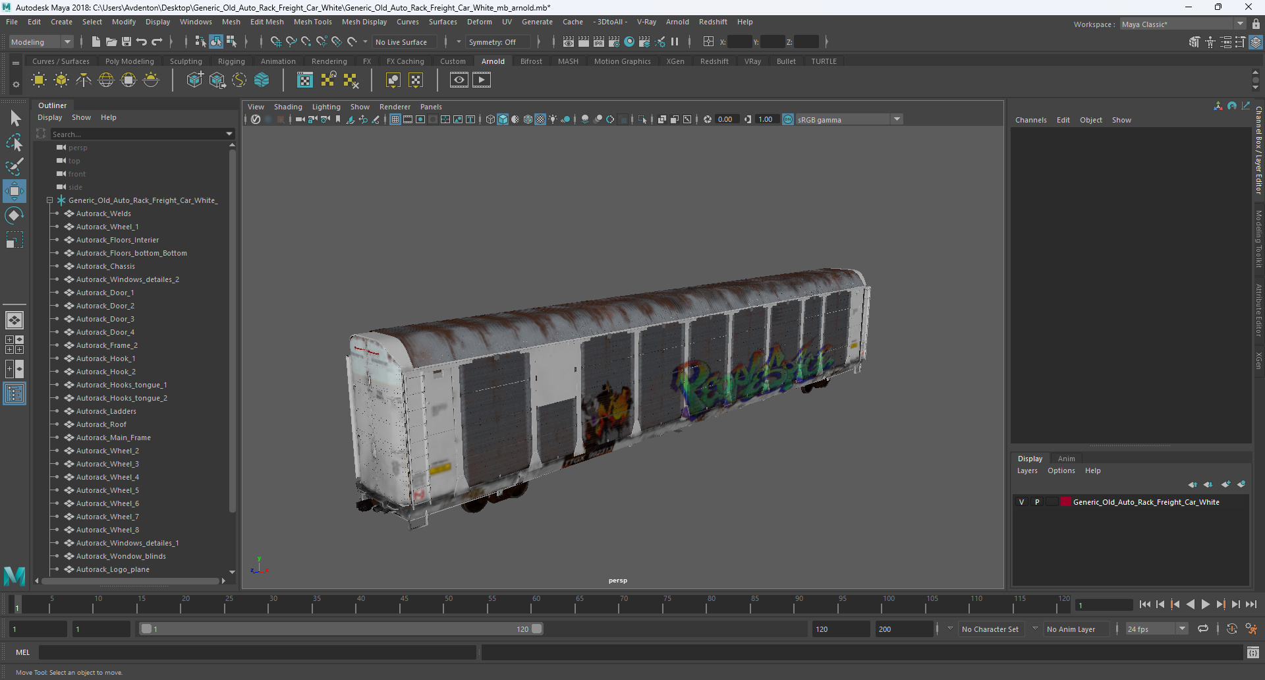The height and width of the screenshot is (680, 1265).
Task: Click the select camera icon in viewport
Action: (300, 119)
